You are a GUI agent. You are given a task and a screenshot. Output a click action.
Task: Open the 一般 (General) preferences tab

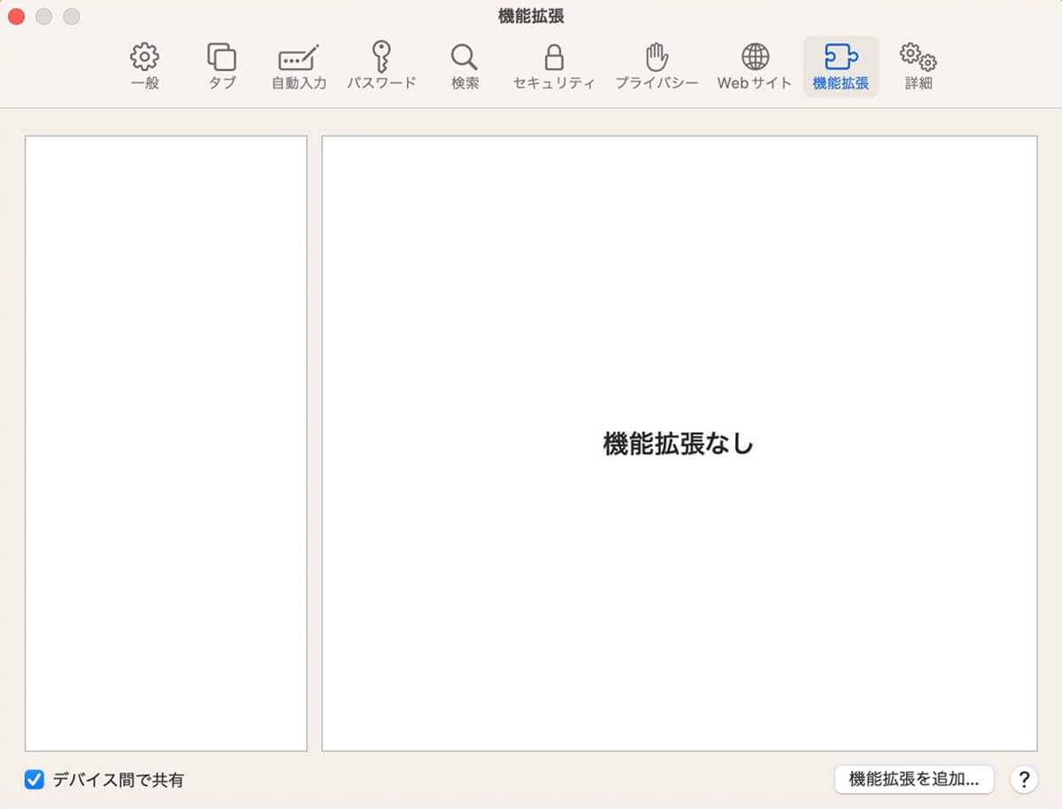pos(144,67)
